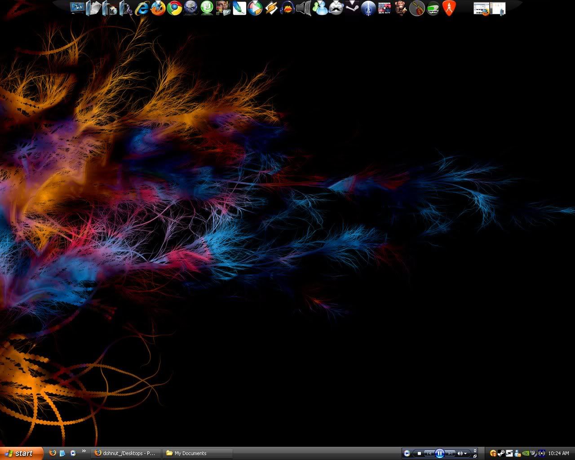
Task: Open the orange circular tray icon
Action: click(x=493, y=453)
